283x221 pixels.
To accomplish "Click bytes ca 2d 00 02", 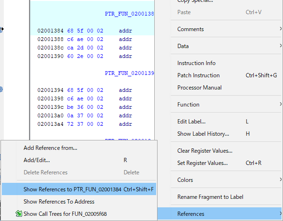I will 85,48.
